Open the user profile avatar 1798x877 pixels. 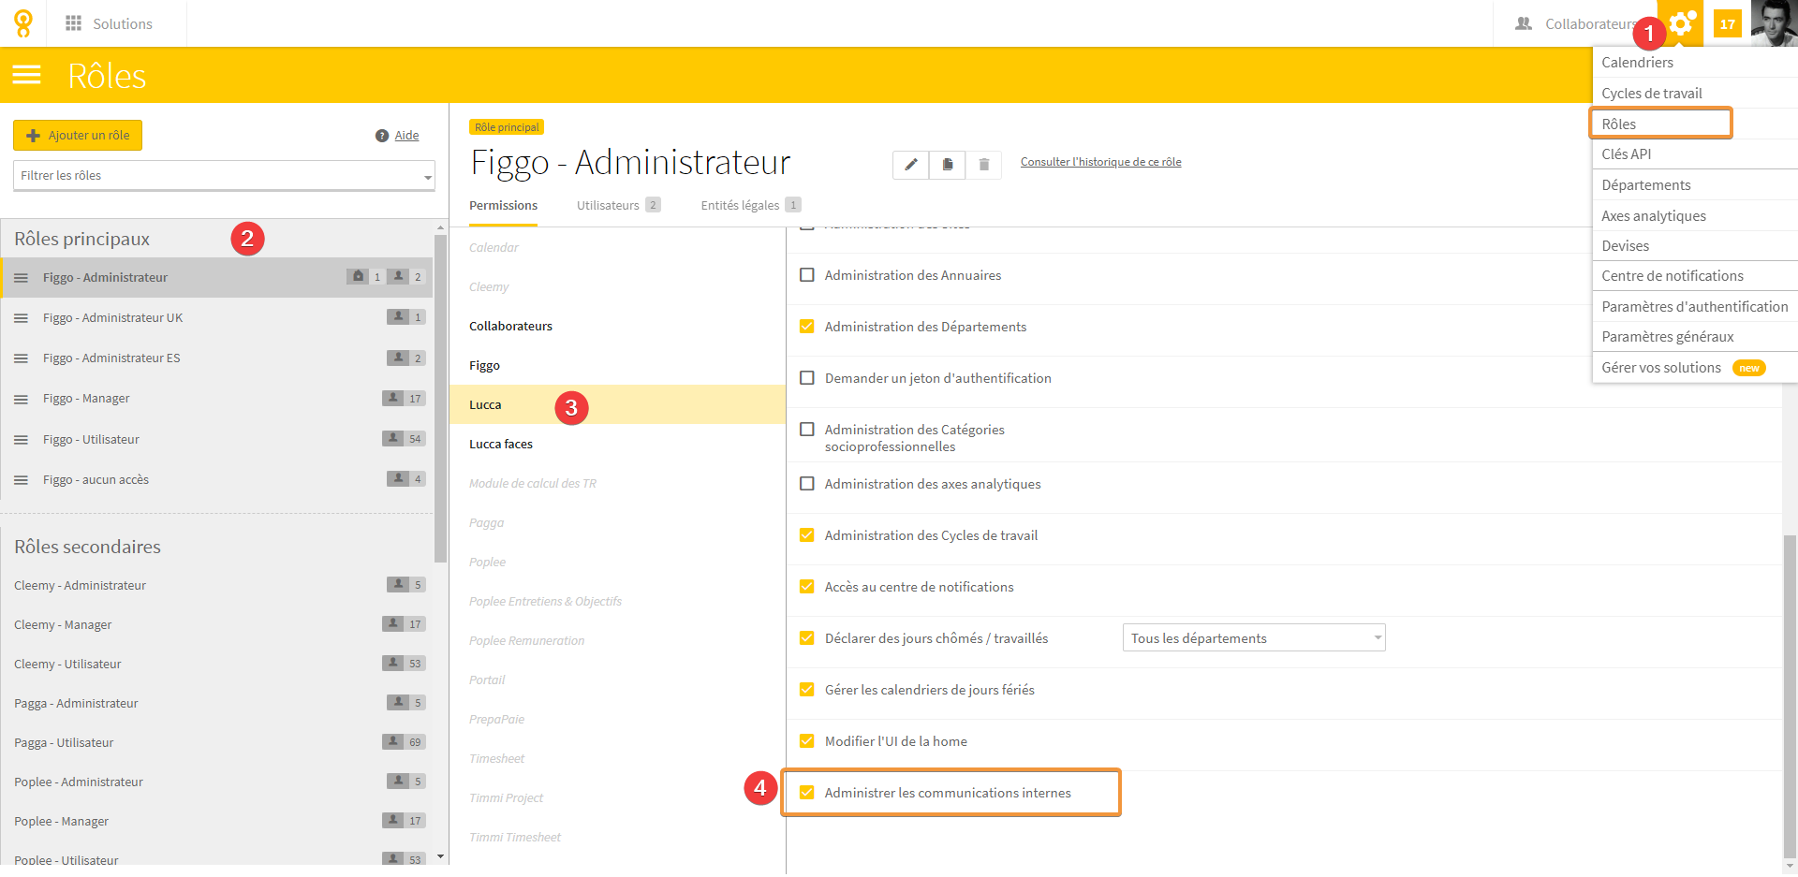[1775, 23]
